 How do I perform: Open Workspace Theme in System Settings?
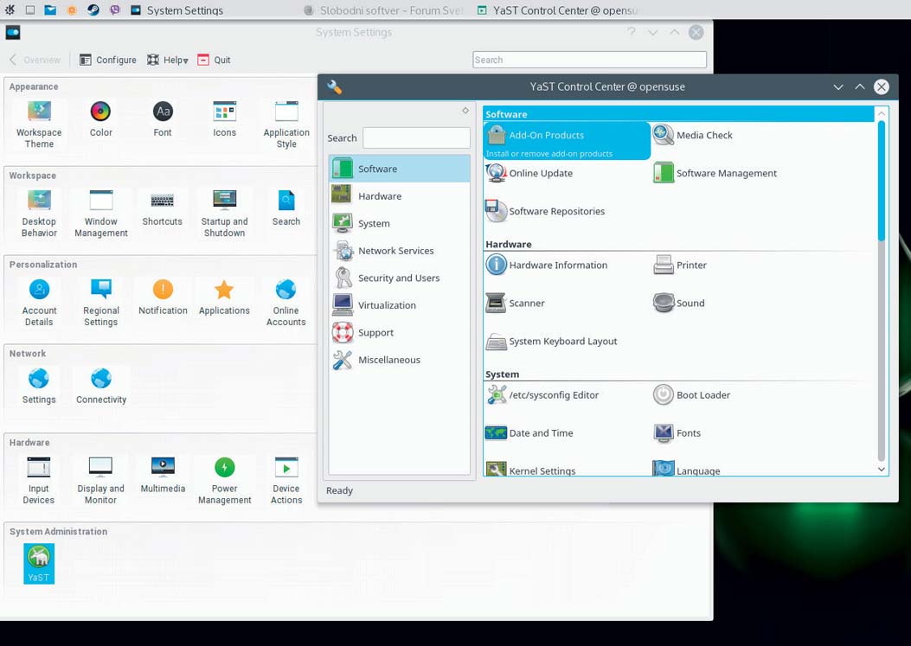[x=39, y=125]
